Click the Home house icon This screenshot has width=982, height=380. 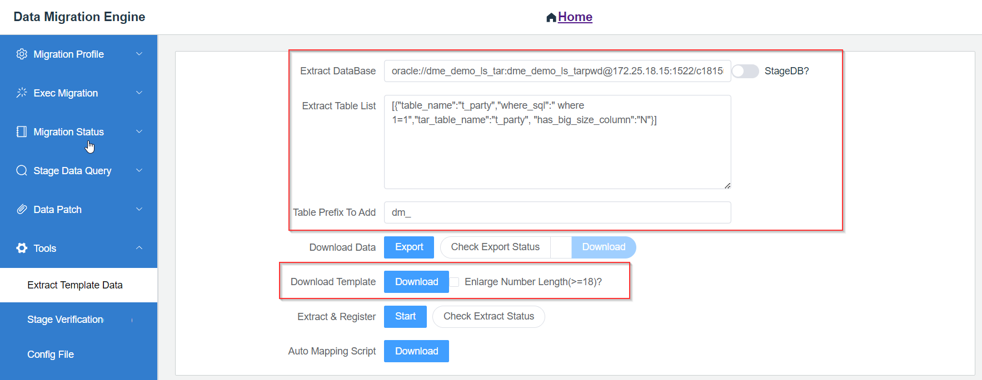point(551,17)
